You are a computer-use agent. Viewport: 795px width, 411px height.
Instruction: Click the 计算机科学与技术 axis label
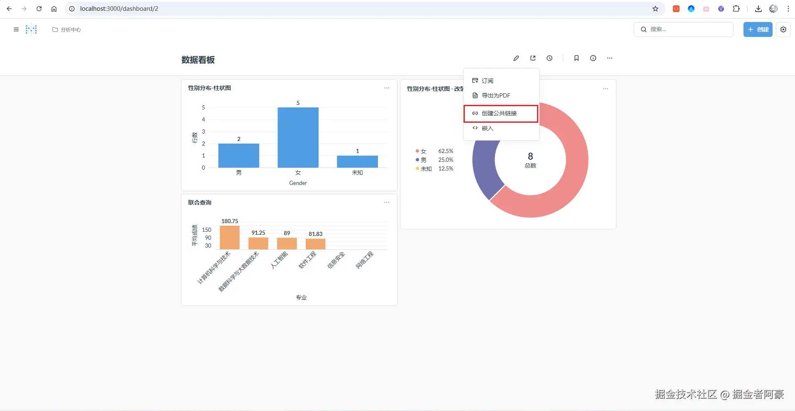pyautogui.click(x=213, y=268)
